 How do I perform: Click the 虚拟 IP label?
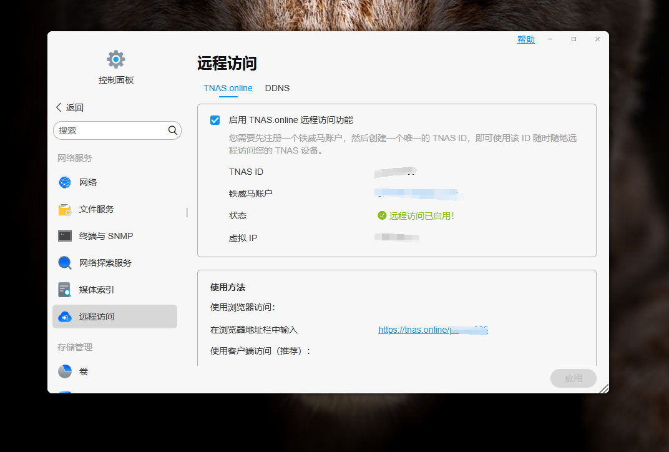243,238
